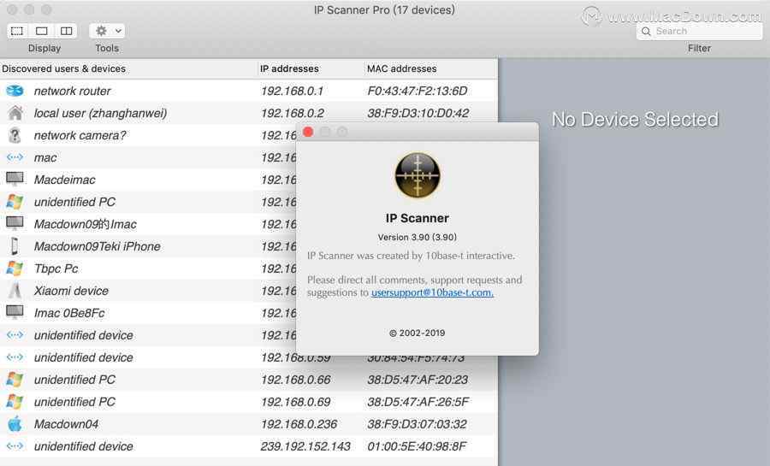Select the network camera? entry

click(x=80, y=135)
